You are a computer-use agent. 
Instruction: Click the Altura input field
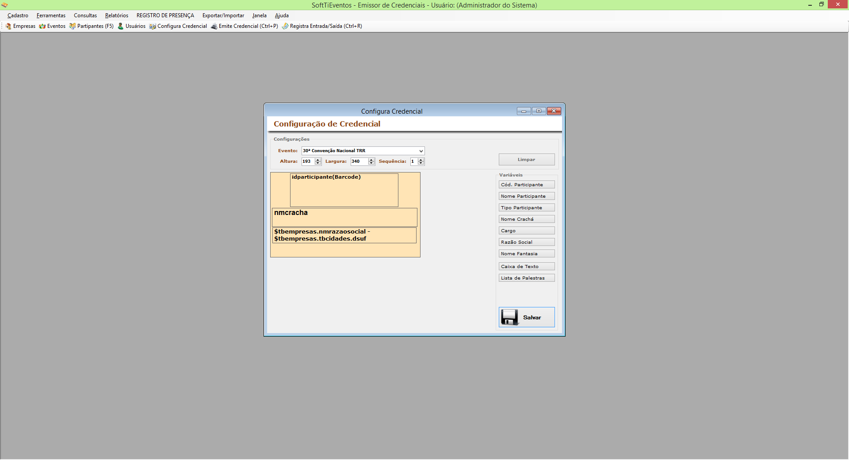coord(308,161)
